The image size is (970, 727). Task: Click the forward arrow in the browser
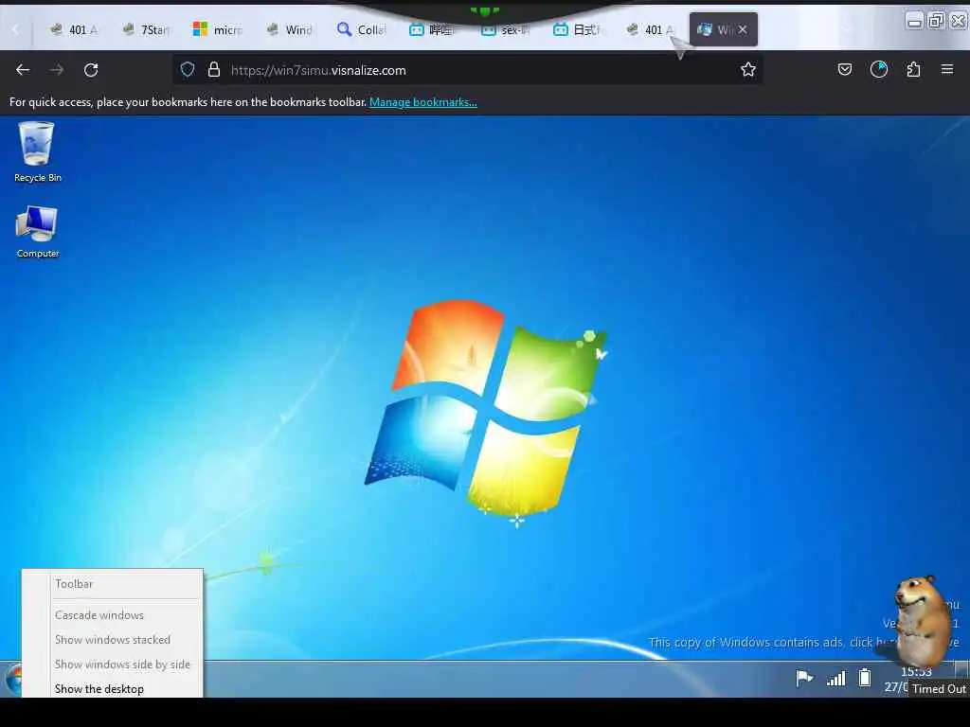(57, 70)
